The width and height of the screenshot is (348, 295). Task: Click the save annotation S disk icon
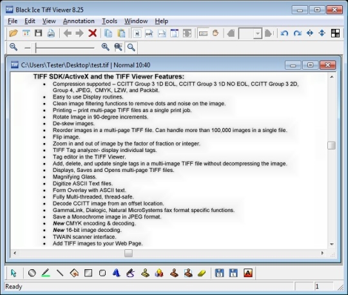[220, 273]
